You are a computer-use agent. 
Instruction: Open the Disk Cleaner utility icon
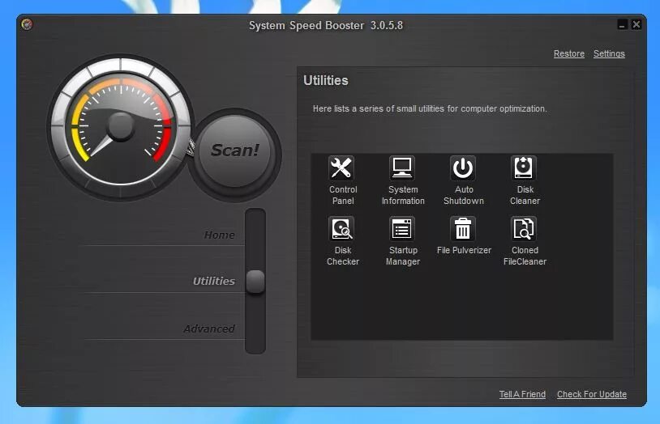tap(523, 168)
